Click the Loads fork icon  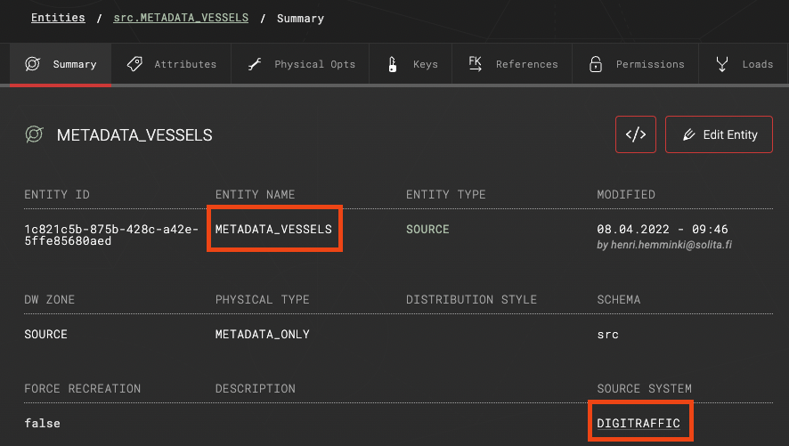tap(722, 64)
